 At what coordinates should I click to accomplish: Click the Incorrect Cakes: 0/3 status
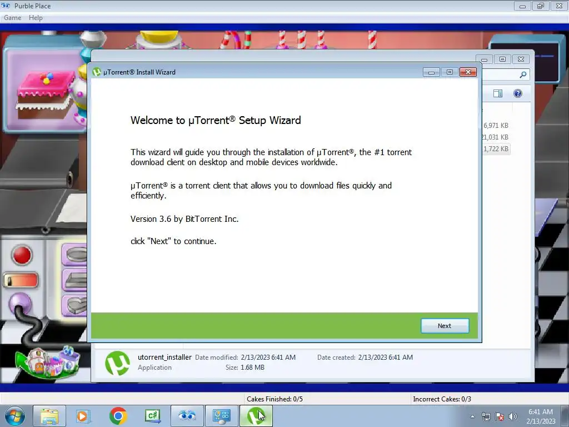(x=442, y=399)
